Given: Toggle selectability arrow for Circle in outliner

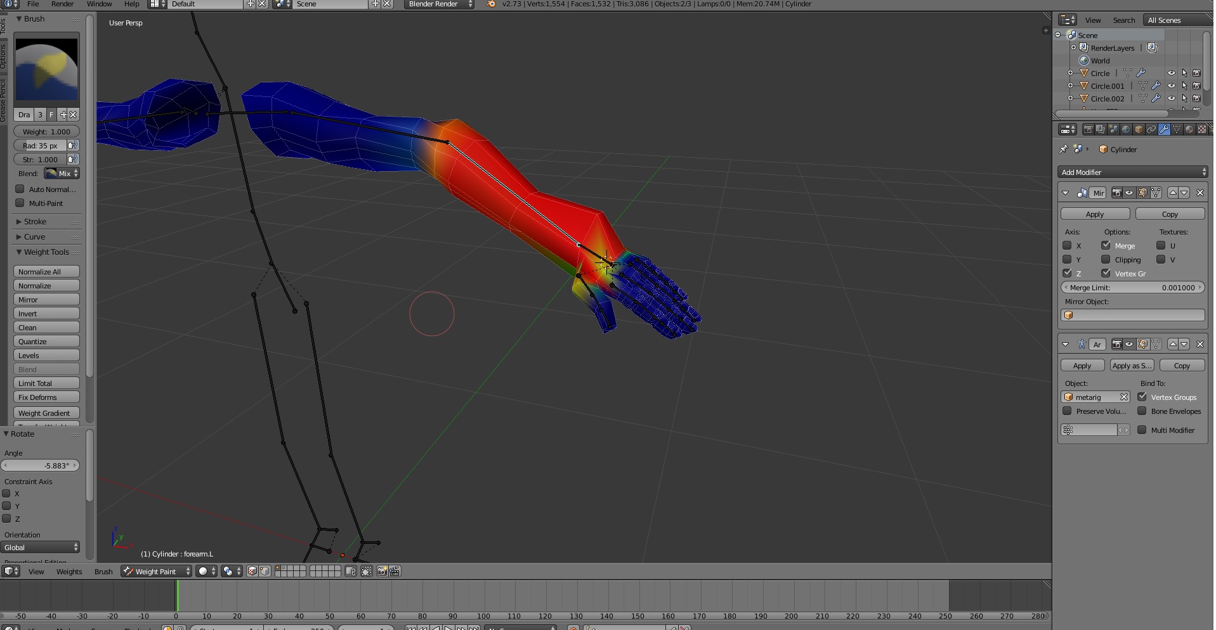Looking at the screenshot, I should [x=1184, y=74].
